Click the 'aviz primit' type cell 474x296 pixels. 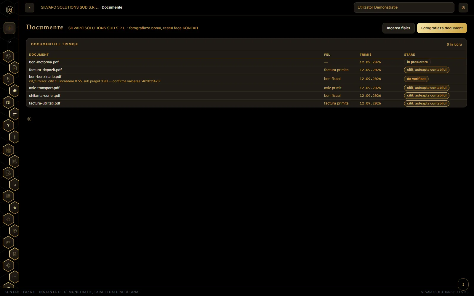(333, 88)
